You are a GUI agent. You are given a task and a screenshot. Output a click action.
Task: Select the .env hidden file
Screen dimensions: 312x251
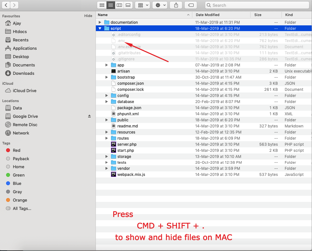point(204,41)
